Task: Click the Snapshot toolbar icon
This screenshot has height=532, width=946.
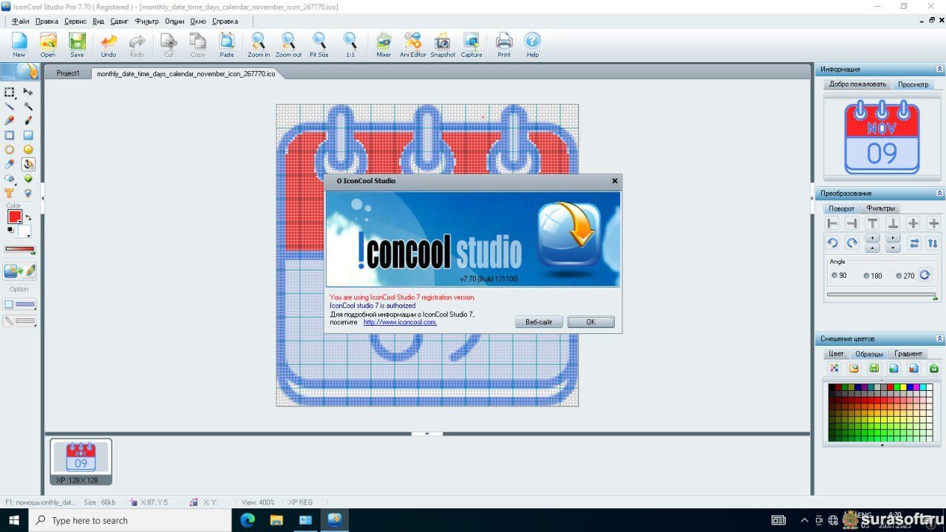Action: [443, 44]
